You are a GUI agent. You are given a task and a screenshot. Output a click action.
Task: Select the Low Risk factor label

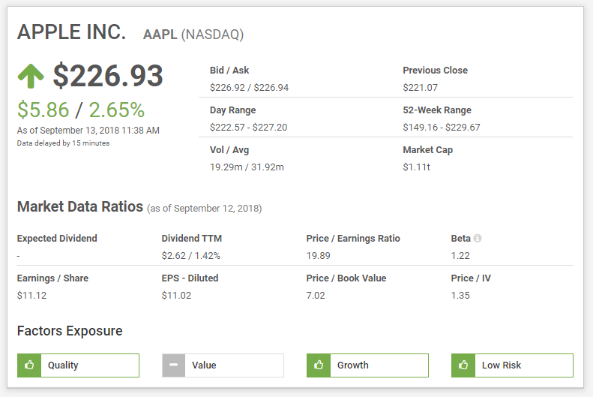click(x=501, y=365)
